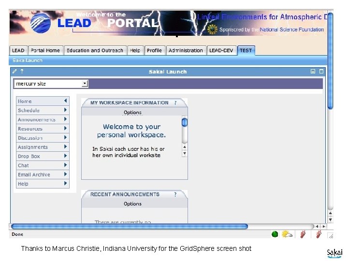The image size is (348, 261).
Task: Expand the Assignments menu arrow
Action: 65,146
